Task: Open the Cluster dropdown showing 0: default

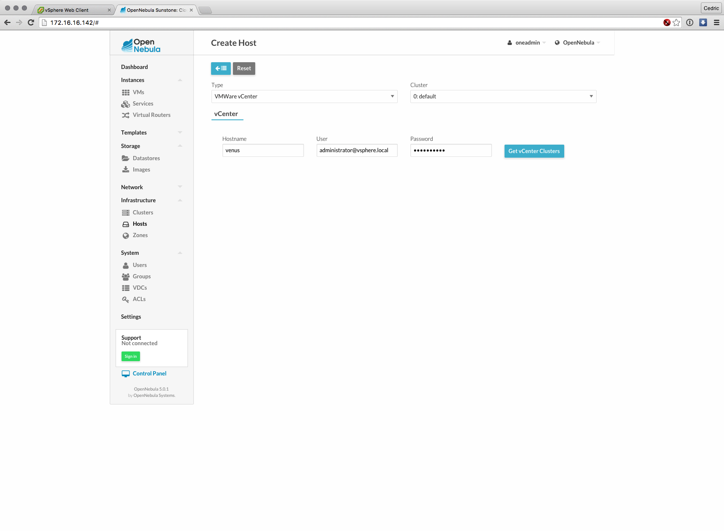Action: pyautogui.click(x=503, y=97)
